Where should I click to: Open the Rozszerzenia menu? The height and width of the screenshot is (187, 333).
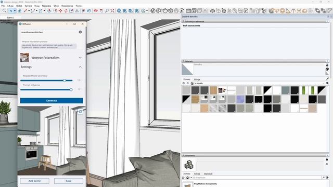click(67, 6)
